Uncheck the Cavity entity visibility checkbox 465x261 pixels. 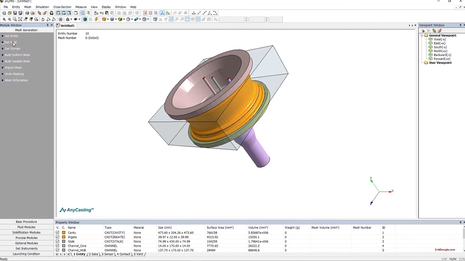coord(57,232)
